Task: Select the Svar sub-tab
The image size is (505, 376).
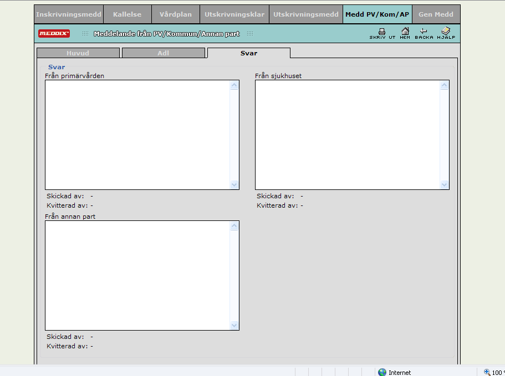Action: click(249, 53)
